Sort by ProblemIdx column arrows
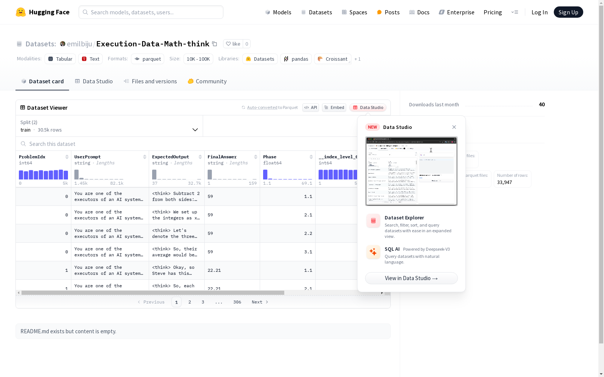Image resolution: width=604 pixels, height=377 pixels. click(x=67, y=157)
